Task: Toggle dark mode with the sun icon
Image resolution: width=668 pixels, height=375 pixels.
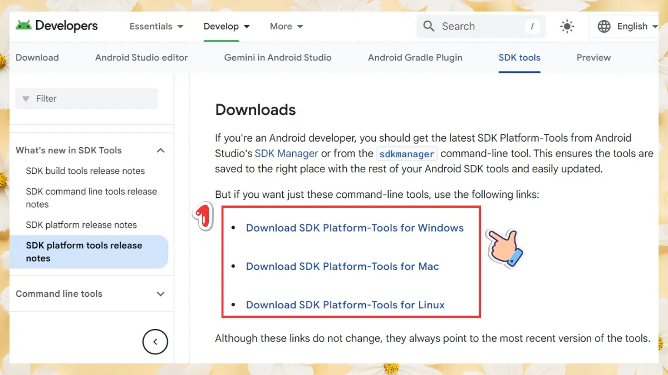Action: (567, 26)
